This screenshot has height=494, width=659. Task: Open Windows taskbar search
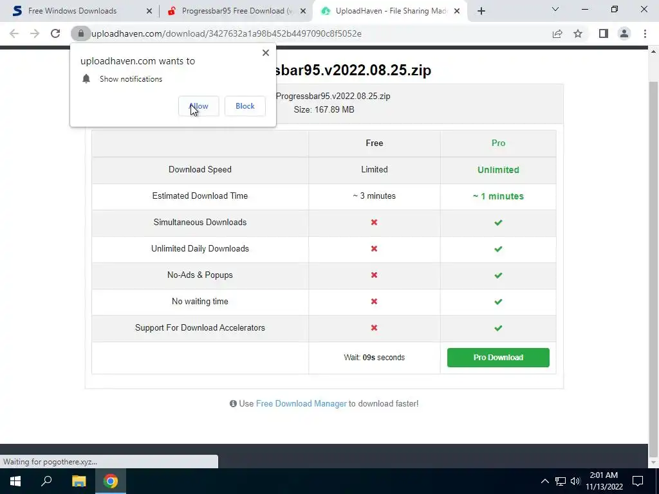click(x=46, y=481)
